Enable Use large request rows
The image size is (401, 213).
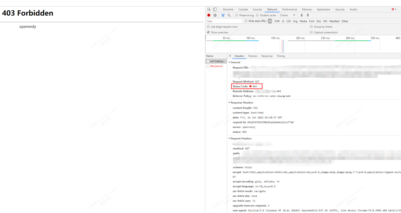click(208, 27)
